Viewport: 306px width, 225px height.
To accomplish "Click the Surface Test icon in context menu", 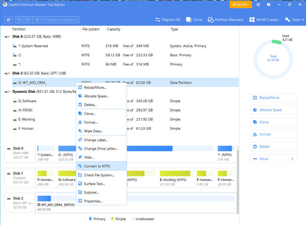I will pos(80,183).
